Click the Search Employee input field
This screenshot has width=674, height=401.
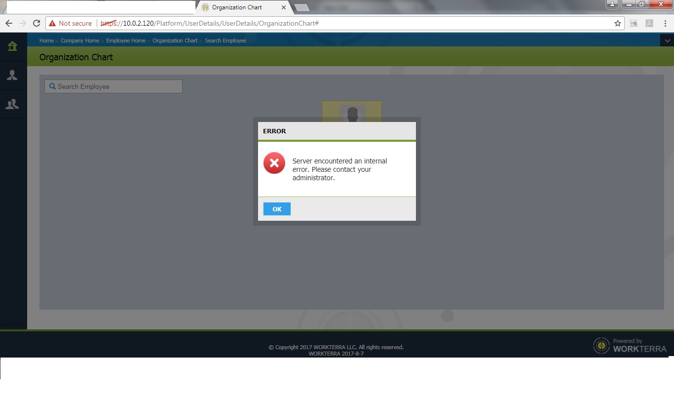(x=113, y=86)
